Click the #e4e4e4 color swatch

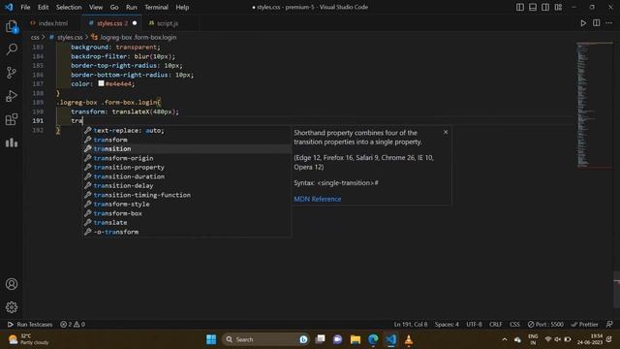pyautogui.click(x=101, y=83)
